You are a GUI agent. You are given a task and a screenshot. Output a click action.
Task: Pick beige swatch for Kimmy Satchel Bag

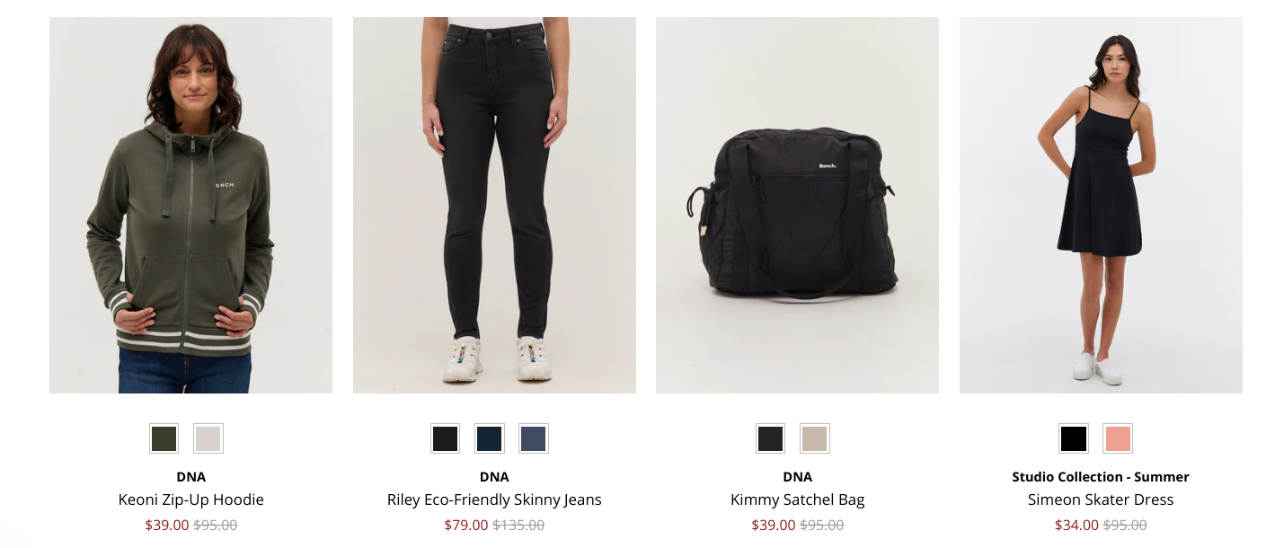[x=815, y=438]
